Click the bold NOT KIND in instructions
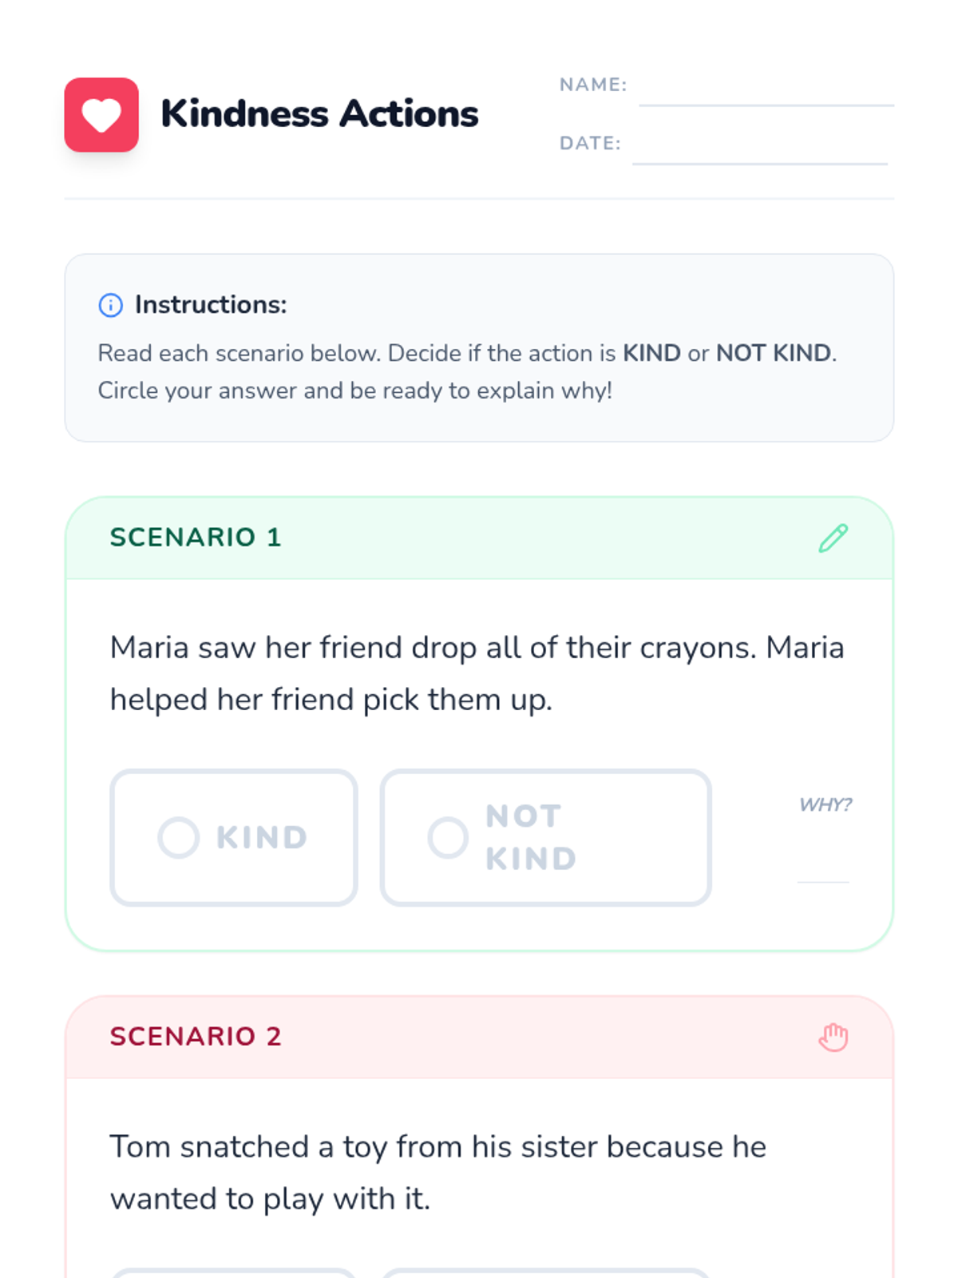This screenshot has width=958, height=1278. pos(773,353)
